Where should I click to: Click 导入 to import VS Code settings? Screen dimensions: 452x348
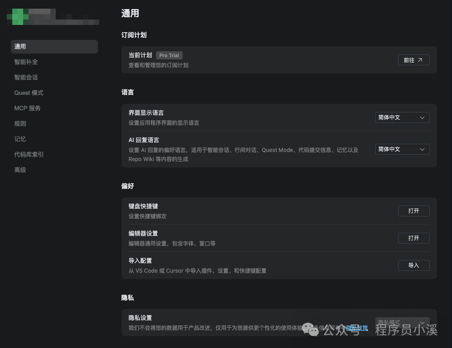click(413, 265)
